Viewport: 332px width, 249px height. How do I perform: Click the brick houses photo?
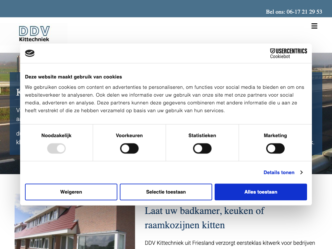click(x=75, y=227)
